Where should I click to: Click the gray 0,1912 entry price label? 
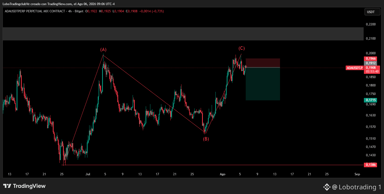pos(371,63)
